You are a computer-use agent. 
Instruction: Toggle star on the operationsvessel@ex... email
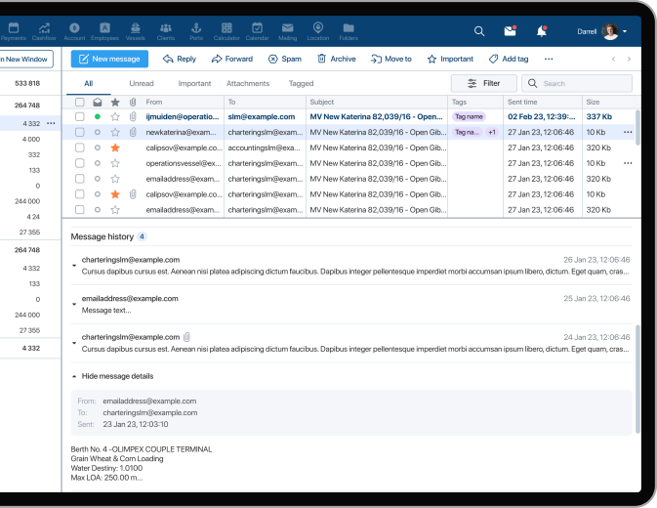point(115,163)
